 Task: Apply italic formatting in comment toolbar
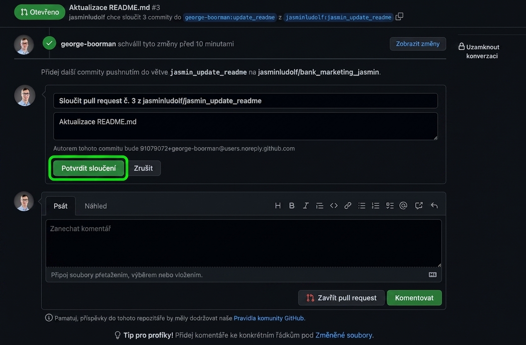(x=306, y=206)
